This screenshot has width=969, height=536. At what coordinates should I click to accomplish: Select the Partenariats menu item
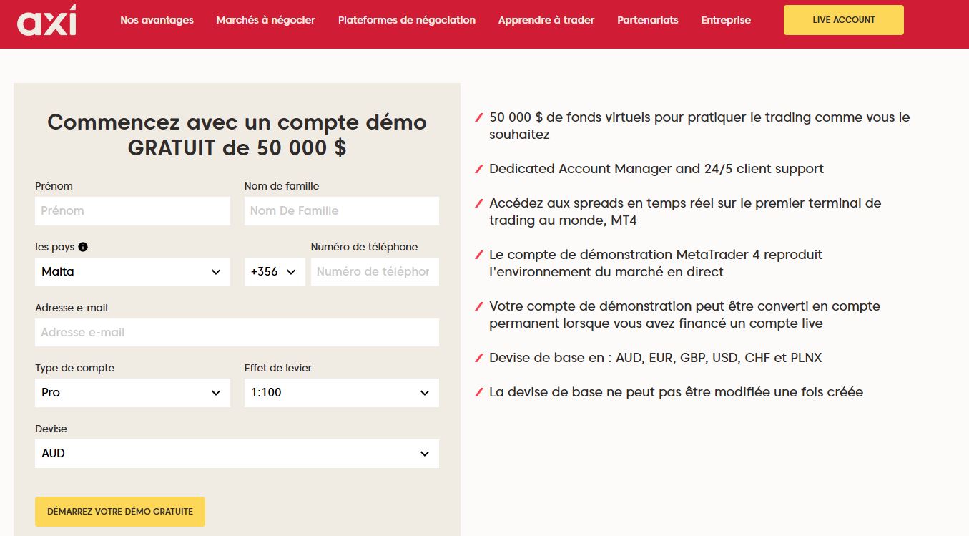tap(646, 20)
